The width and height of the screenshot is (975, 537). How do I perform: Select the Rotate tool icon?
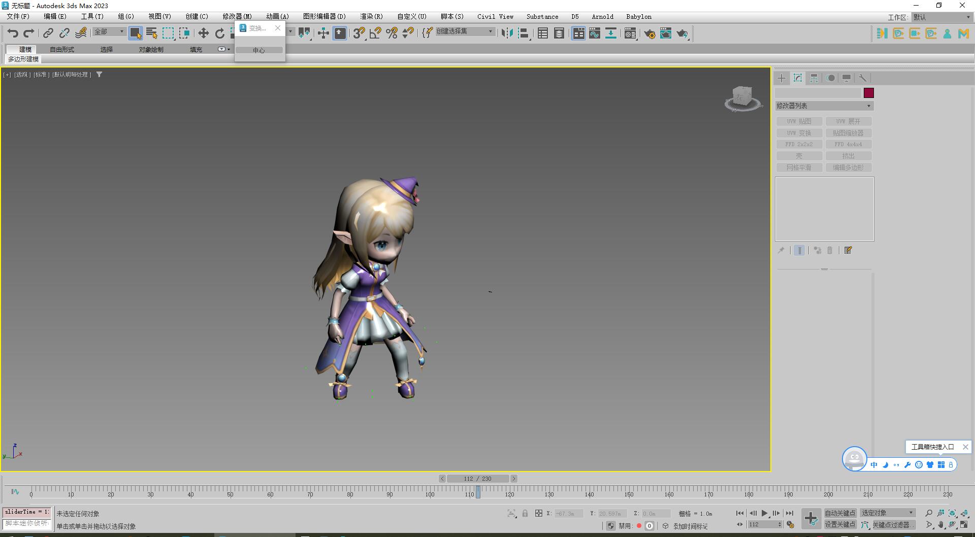tap(219, 33)
